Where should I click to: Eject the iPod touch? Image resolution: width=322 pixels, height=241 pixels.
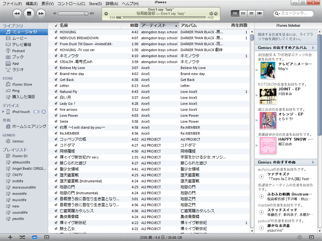point(44,112)
